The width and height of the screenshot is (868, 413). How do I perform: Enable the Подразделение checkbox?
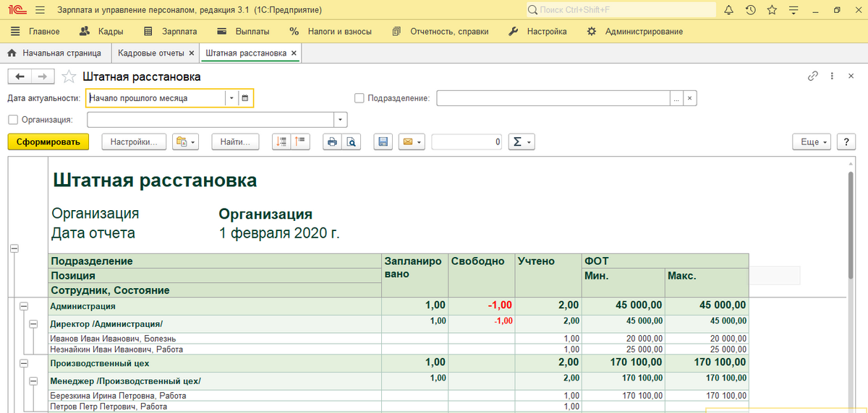[359, 98]
